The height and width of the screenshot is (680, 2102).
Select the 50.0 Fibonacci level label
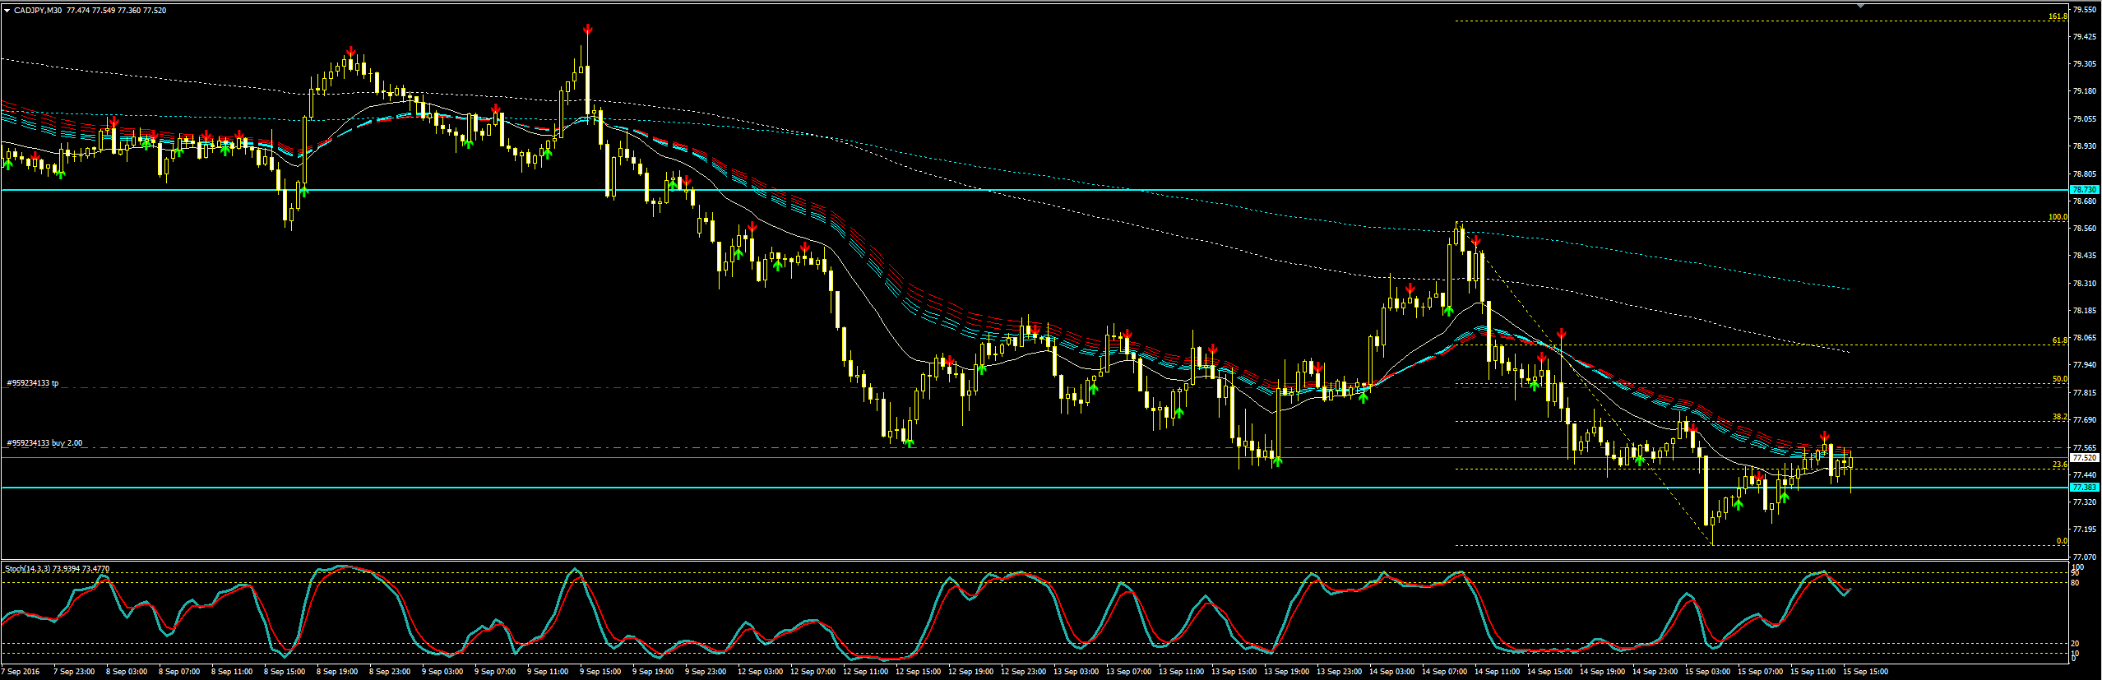[2059, 379]
